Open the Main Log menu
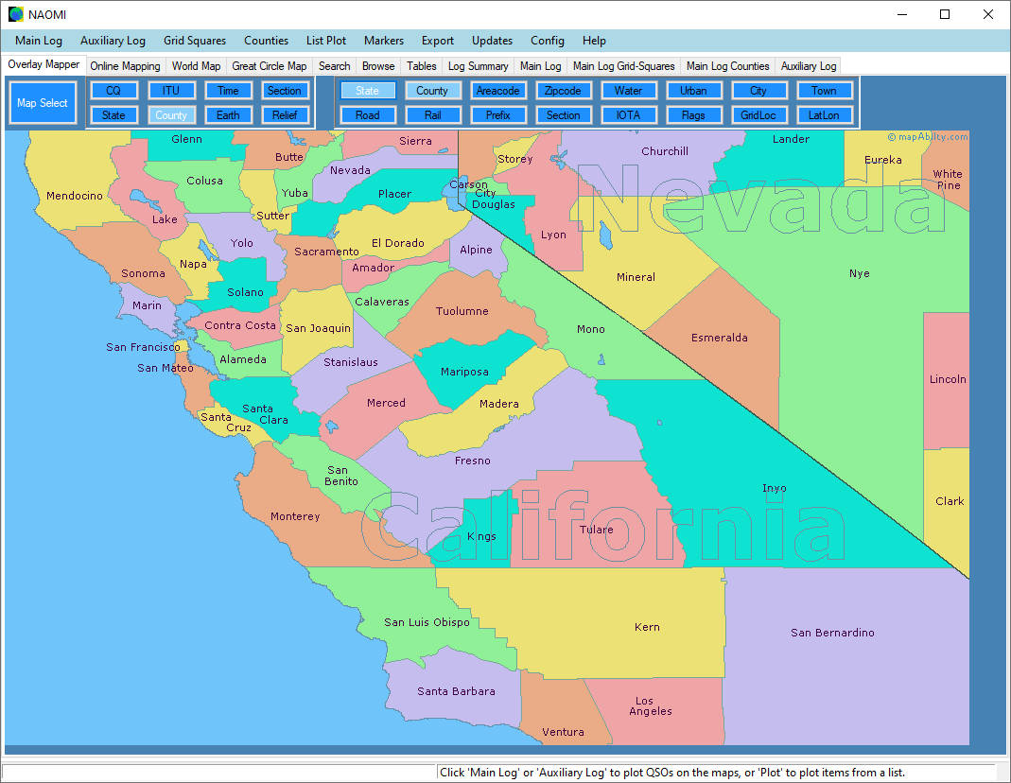The width and height of the screenshot is (1011, 783). [x=39, y=41]
